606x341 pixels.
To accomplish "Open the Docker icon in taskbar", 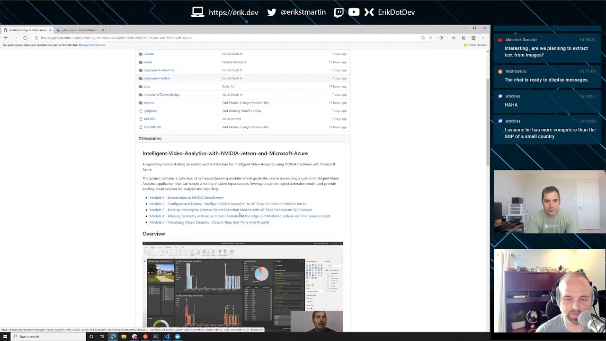I will [x=178, y=337].
